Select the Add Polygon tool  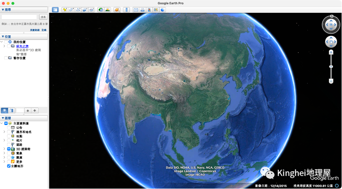[x=71, y=9]
